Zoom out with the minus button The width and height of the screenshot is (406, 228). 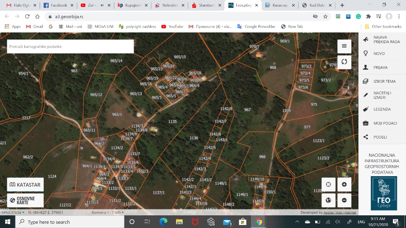coord(344,200)
